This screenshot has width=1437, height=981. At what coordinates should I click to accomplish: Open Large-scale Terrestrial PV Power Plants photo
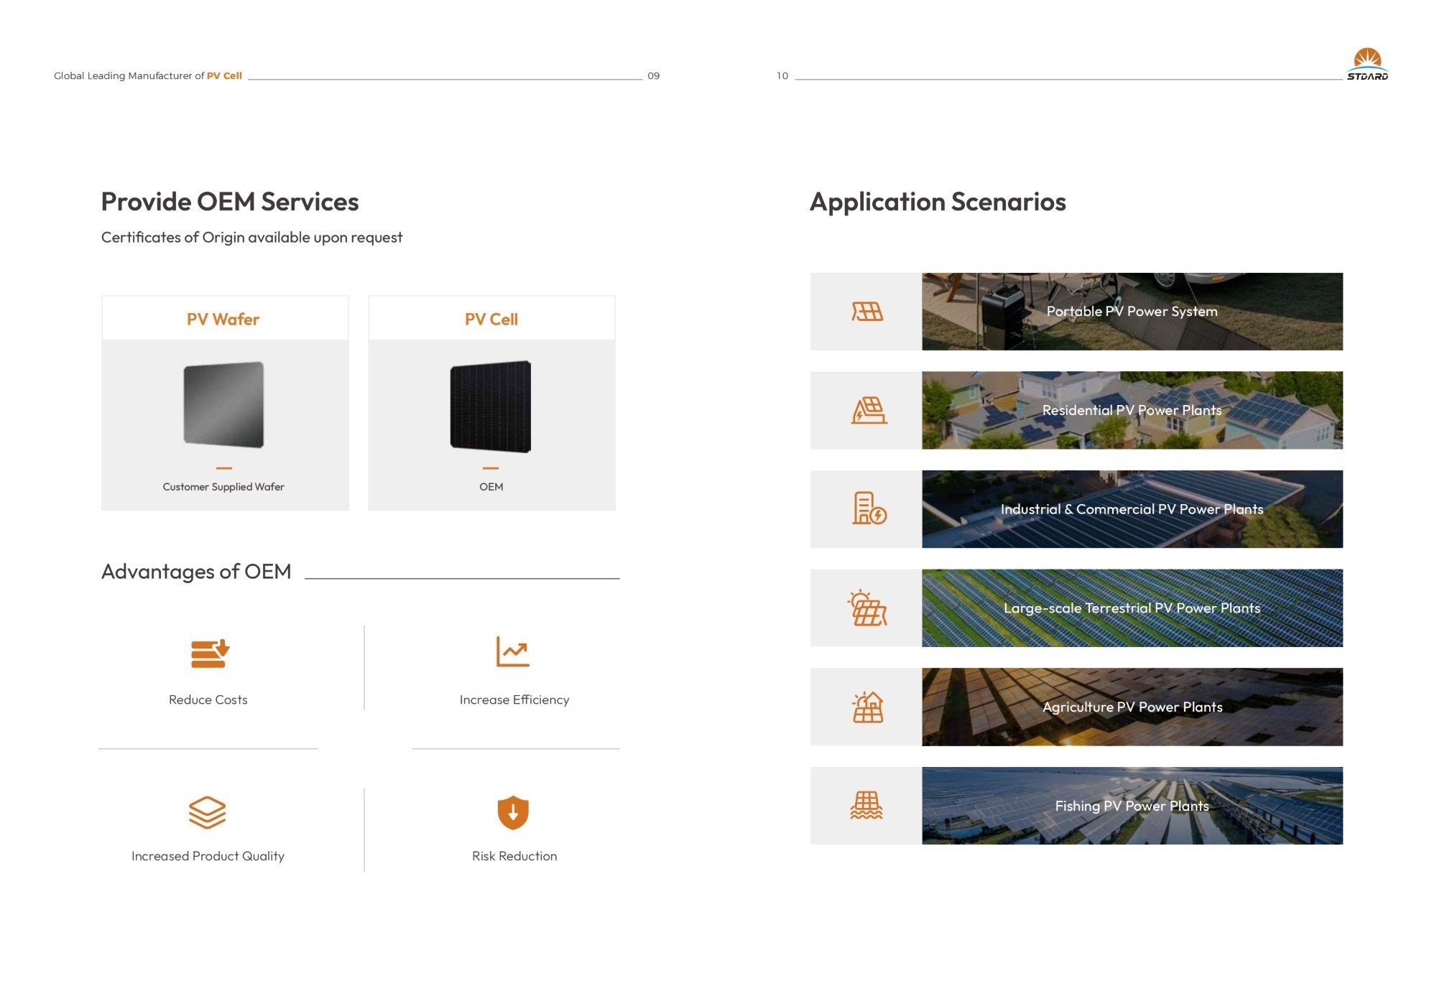(x=1132, y=608)
